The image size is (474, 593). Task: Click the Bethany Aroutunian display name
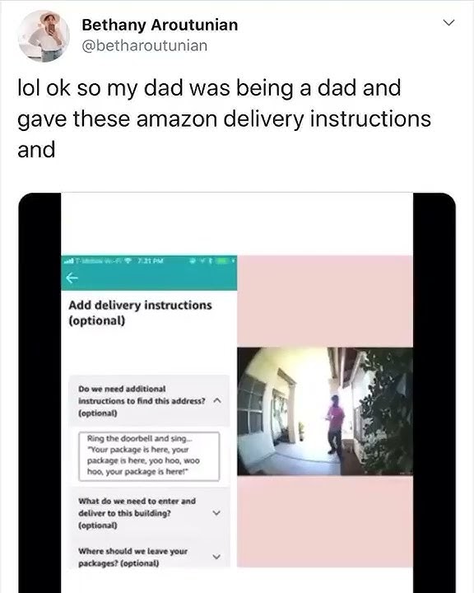tap(160, 25)
